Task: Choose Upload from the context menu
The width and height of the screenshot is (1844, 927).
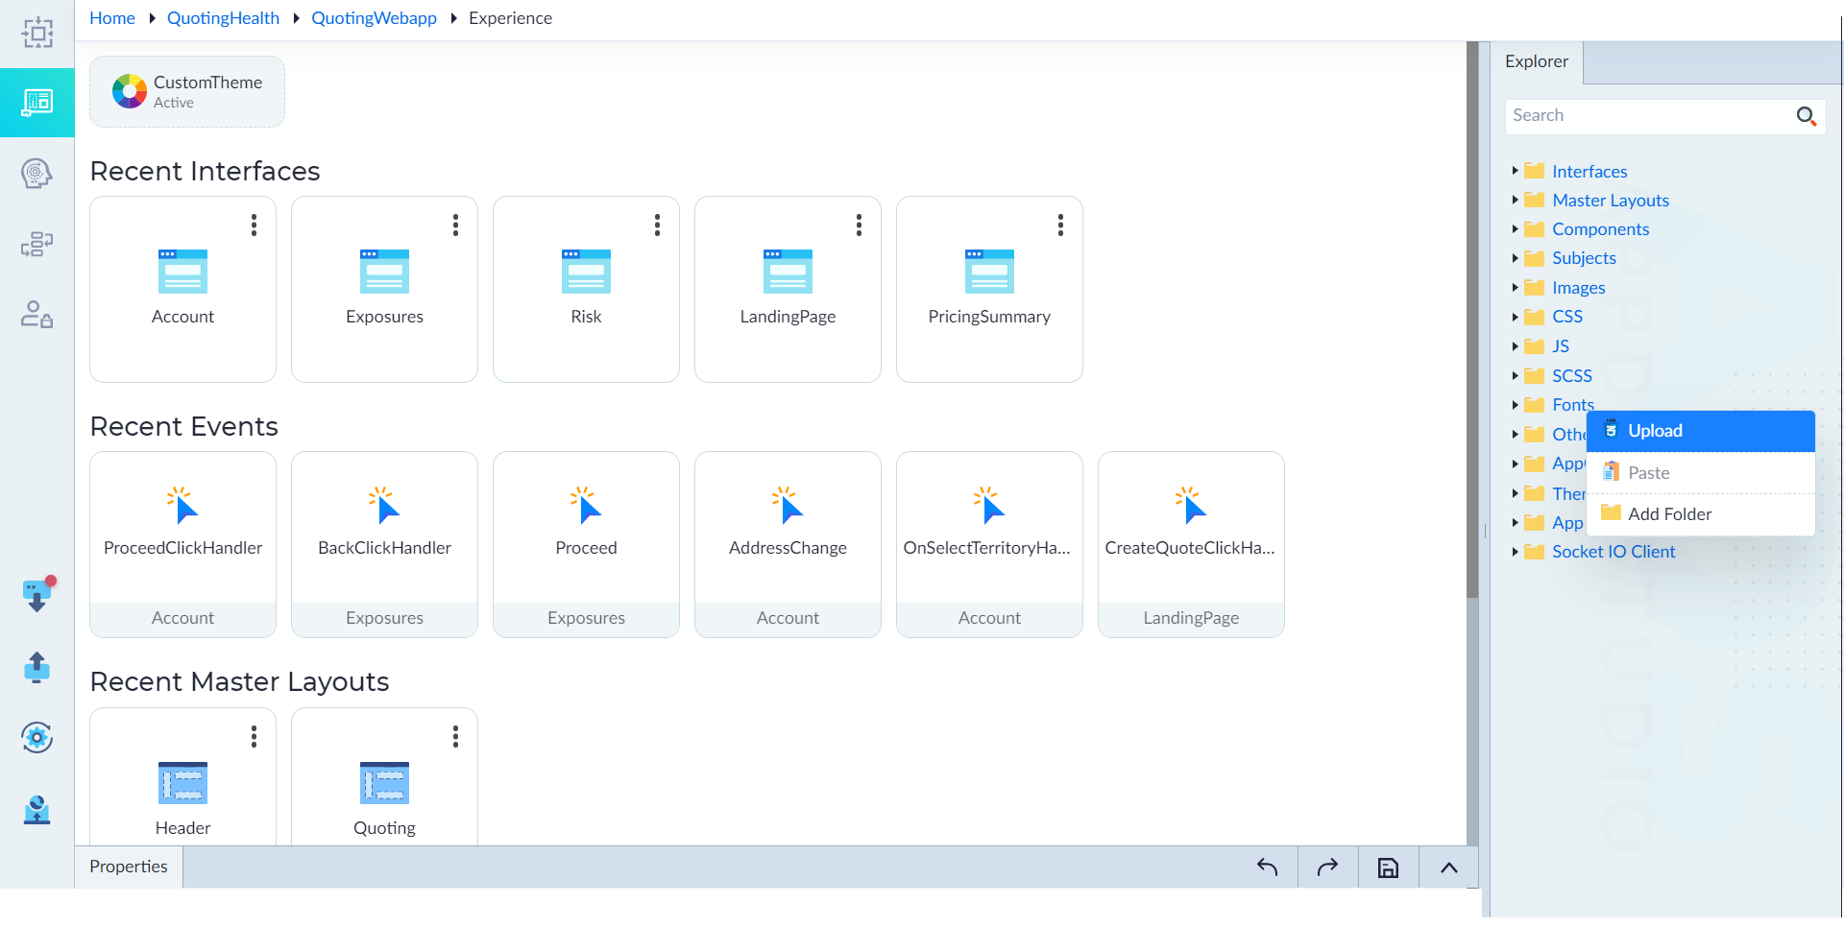Action: [1701, 431]
